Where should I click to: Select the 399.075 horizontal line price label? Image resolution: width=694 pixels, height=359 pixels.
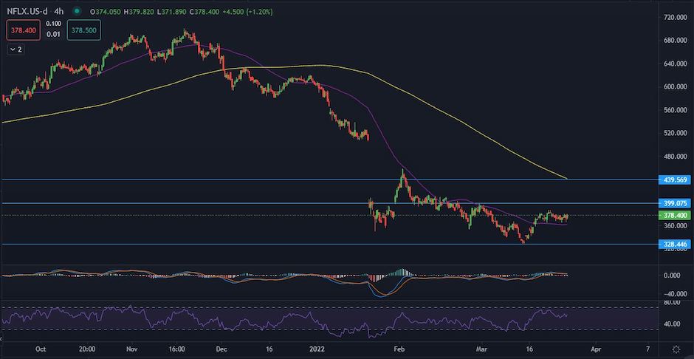point(675,204)
